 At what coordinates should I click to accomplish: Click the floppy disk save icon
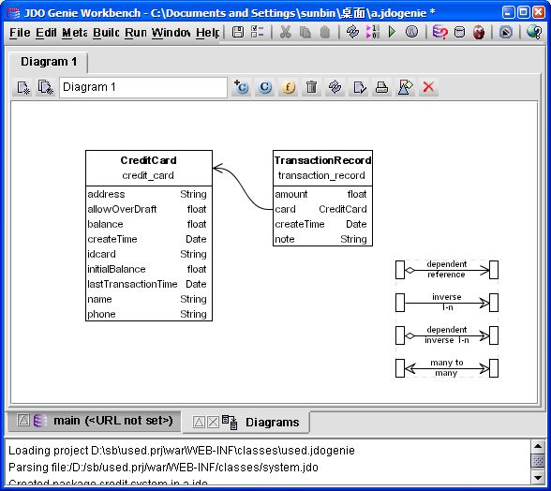coord(238,32)
